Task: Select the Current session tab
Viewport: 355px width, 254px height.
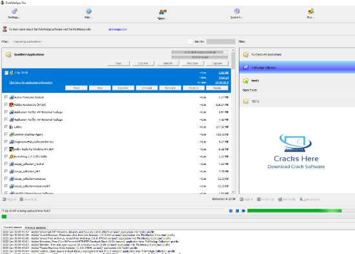Action: (x=13, y=228)
